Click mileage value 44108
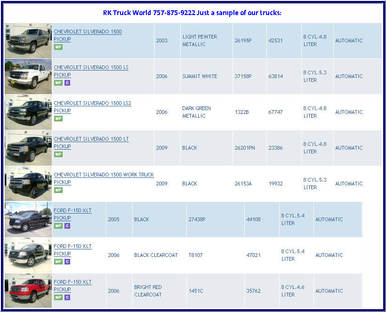 pyautogui.click(x=253, y=219)
